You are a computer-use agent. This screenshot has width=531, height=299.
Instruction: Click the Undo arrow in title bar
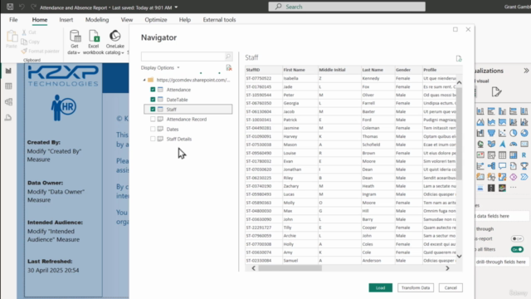tap(22, 7)
